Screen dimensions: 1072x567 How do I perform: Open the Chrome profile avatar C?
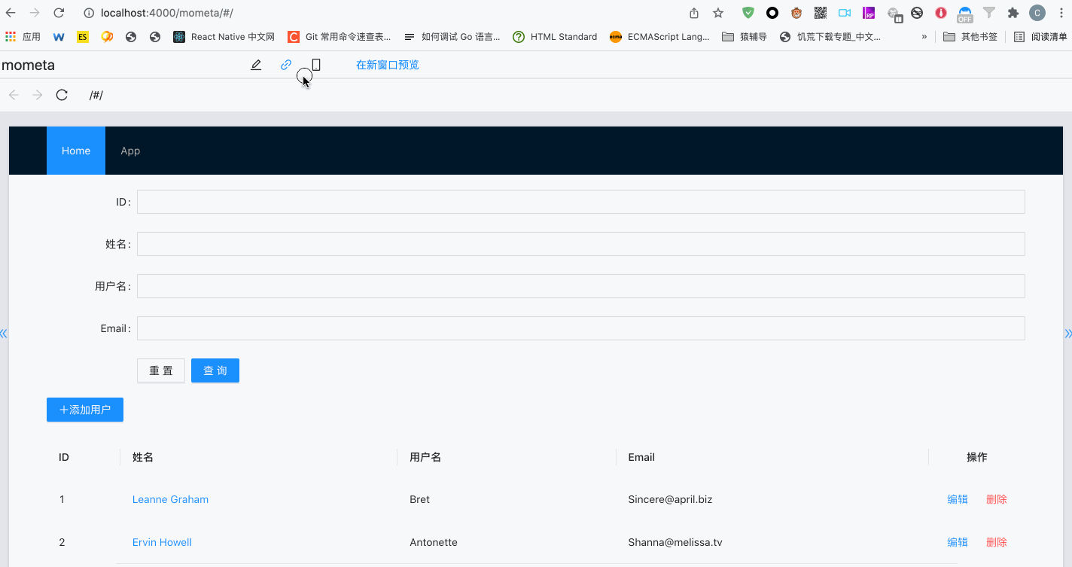pyautogui.click(x=1037, y=13)
